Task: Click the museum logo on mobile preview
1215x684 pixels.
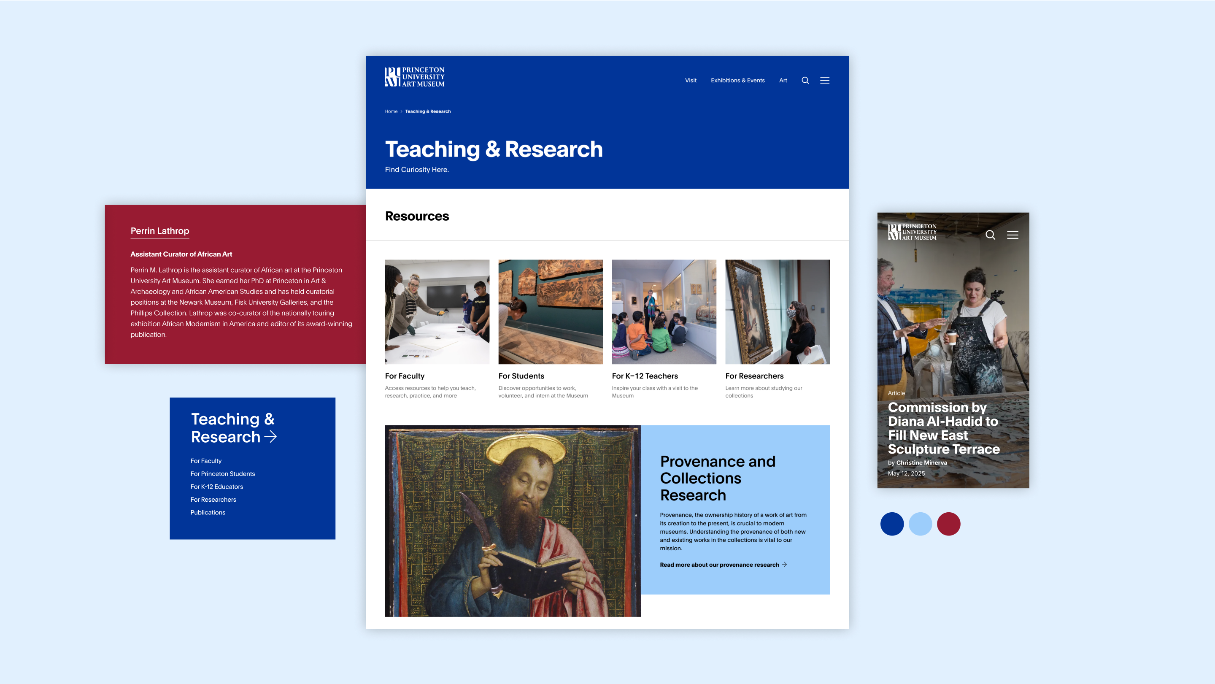Action: coord(912,232)
